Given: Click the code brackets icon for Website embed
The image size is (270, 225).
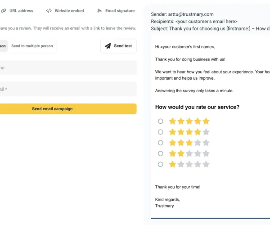Looking at the screenshot, I should 49,11.
